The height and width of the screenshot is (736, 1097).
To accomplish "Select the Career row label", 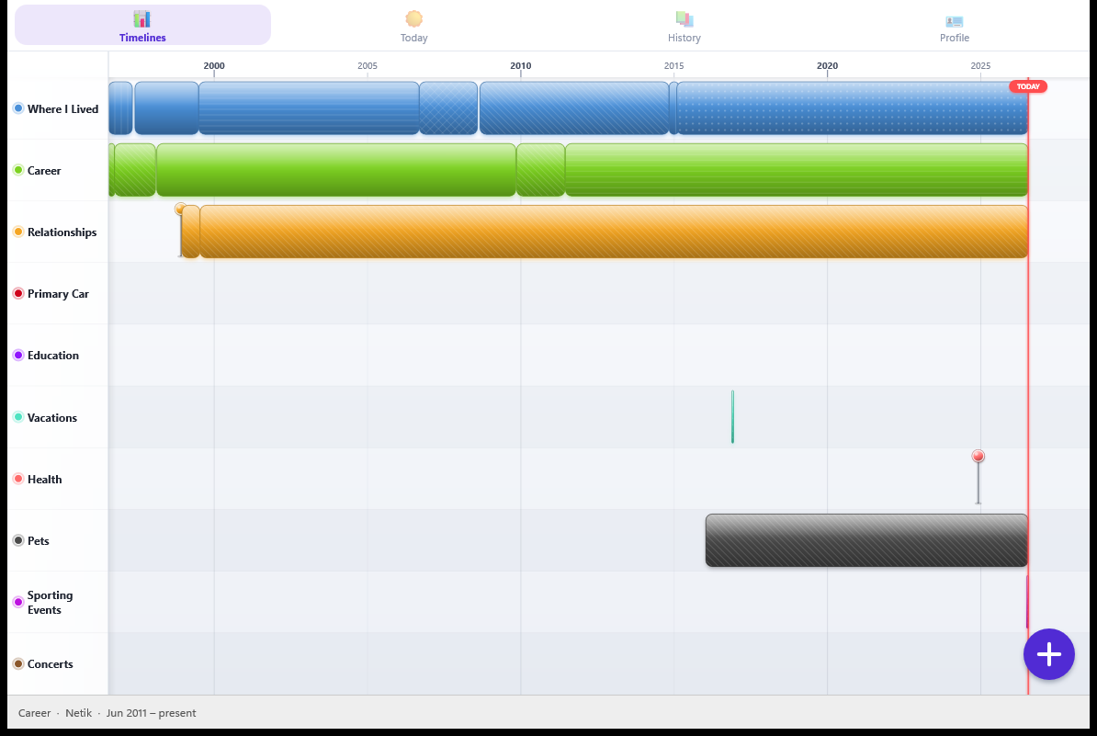I will (44, 171).
